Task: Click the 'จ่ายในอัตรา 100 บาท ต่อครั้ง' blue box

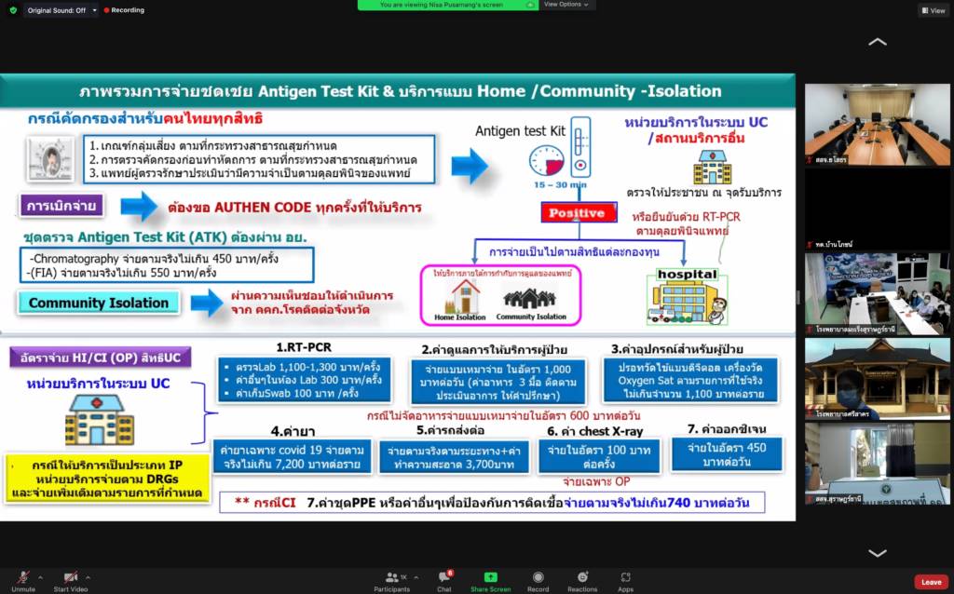Action: coord(599,456)
